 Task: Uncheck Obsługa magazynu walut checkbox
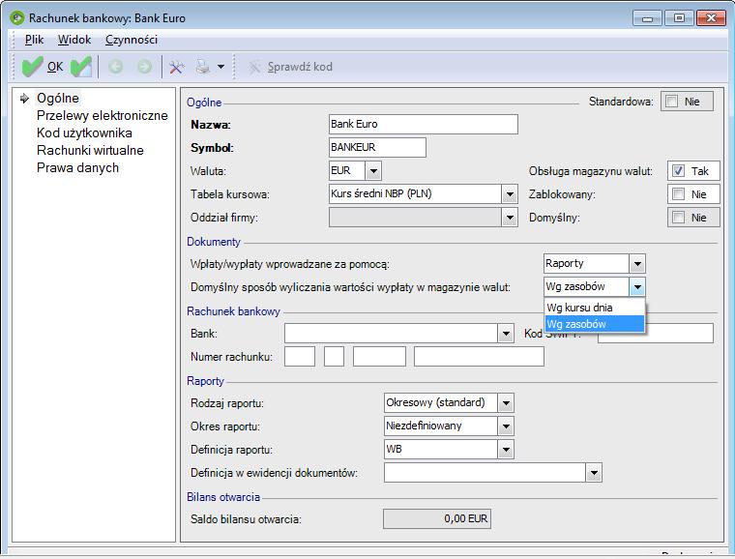click(x=678, y=171)
